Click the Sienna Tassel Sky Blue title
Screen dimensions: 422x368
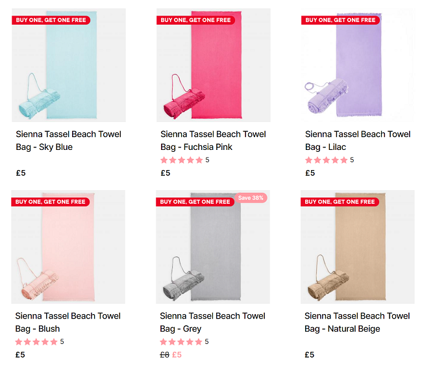tap(68, 141)
